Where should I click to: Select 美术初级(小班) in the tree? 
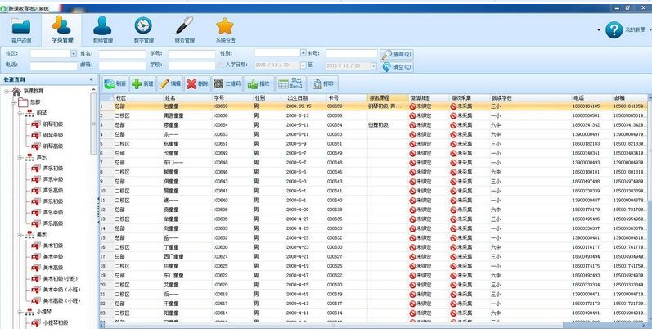(61, 279)
